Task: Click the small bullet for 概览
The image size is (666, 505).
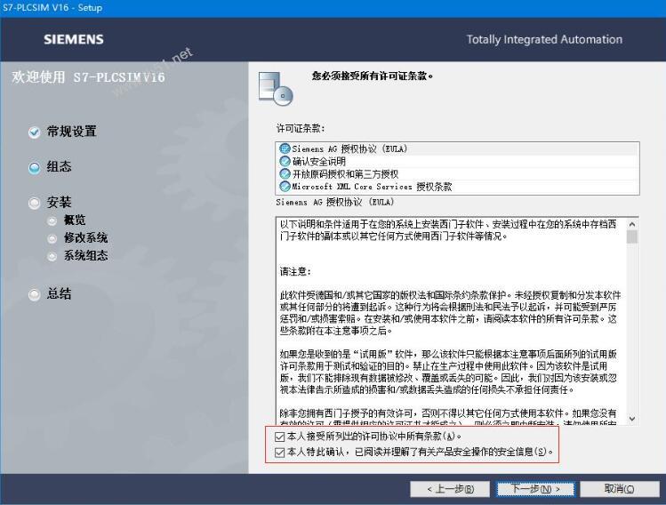Action: coord(52,220)
